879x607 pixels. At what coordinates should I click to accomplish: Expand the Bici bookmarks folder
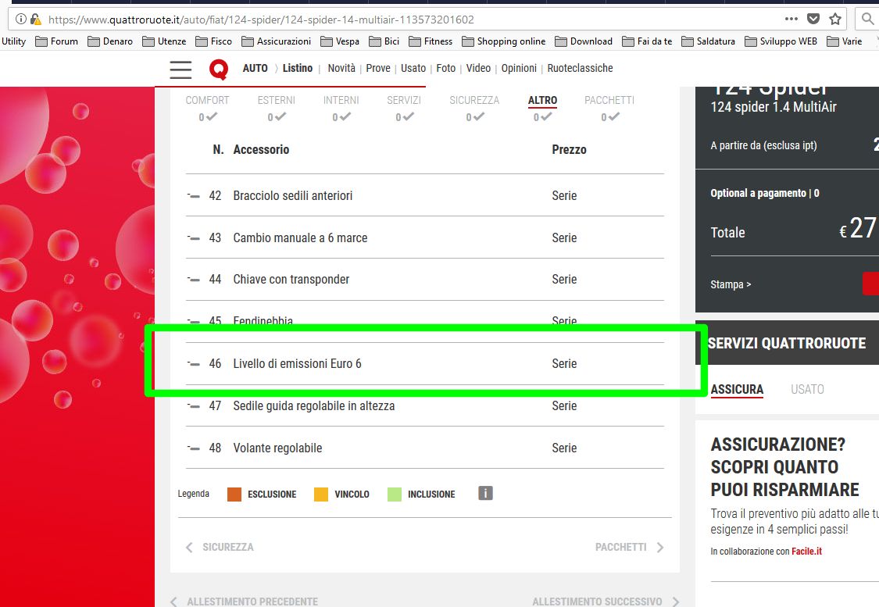coord(384,41)
